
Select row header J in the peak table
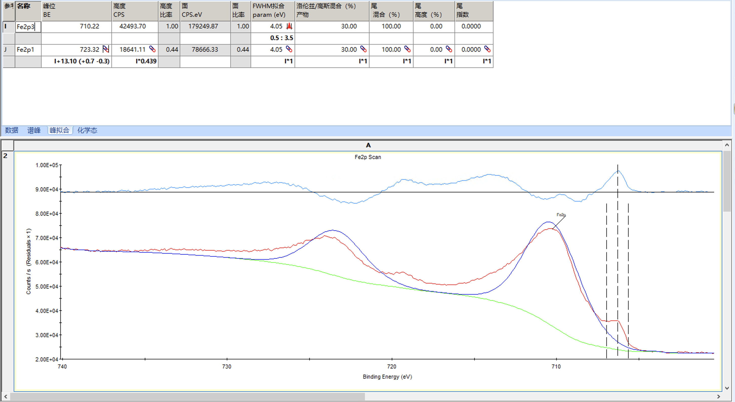[9, 50]
